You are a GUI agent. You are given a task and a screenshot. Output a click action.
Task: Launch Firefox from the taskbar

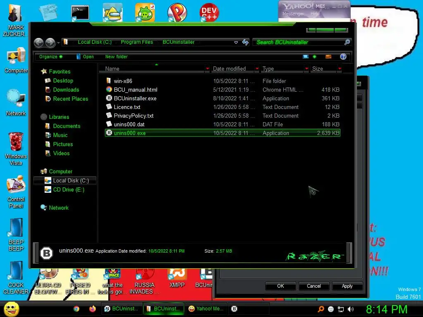[92, 309]
